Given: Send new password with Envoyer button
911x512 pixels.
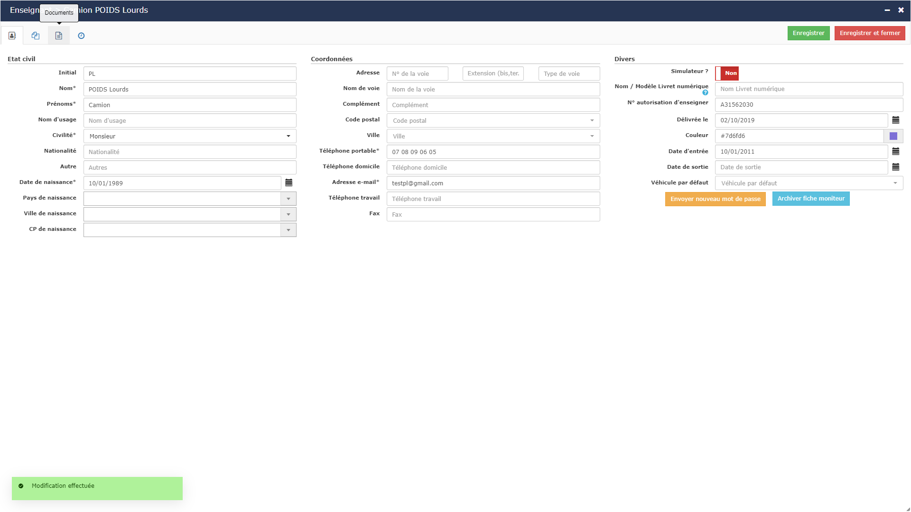Looking at the screenshot, I should tap(715, 199).
